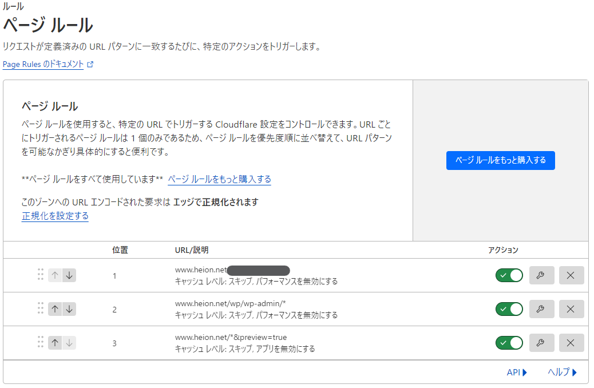Screen dimensions: 594x388
Task: Open the Page Rules のドキュメント link
Action: click(43, 65)
